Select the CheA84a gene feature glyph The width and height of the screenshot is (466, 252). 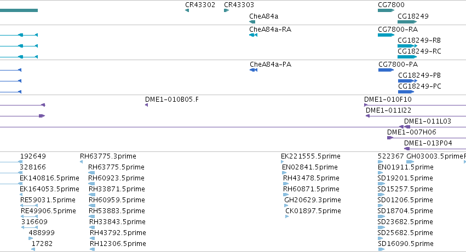(x=252, y=22)
